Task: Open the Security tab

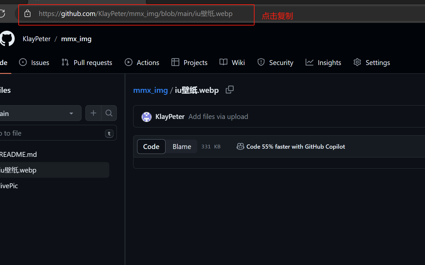Action: tap(275, 62)
